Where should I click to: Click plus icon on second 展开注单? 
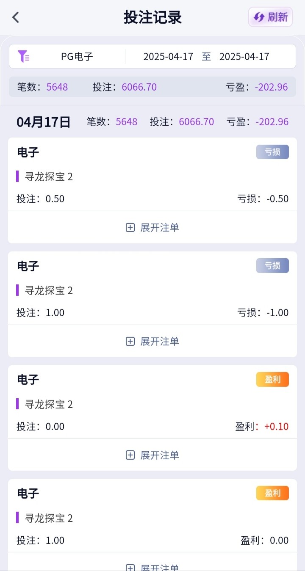point(130,342)
